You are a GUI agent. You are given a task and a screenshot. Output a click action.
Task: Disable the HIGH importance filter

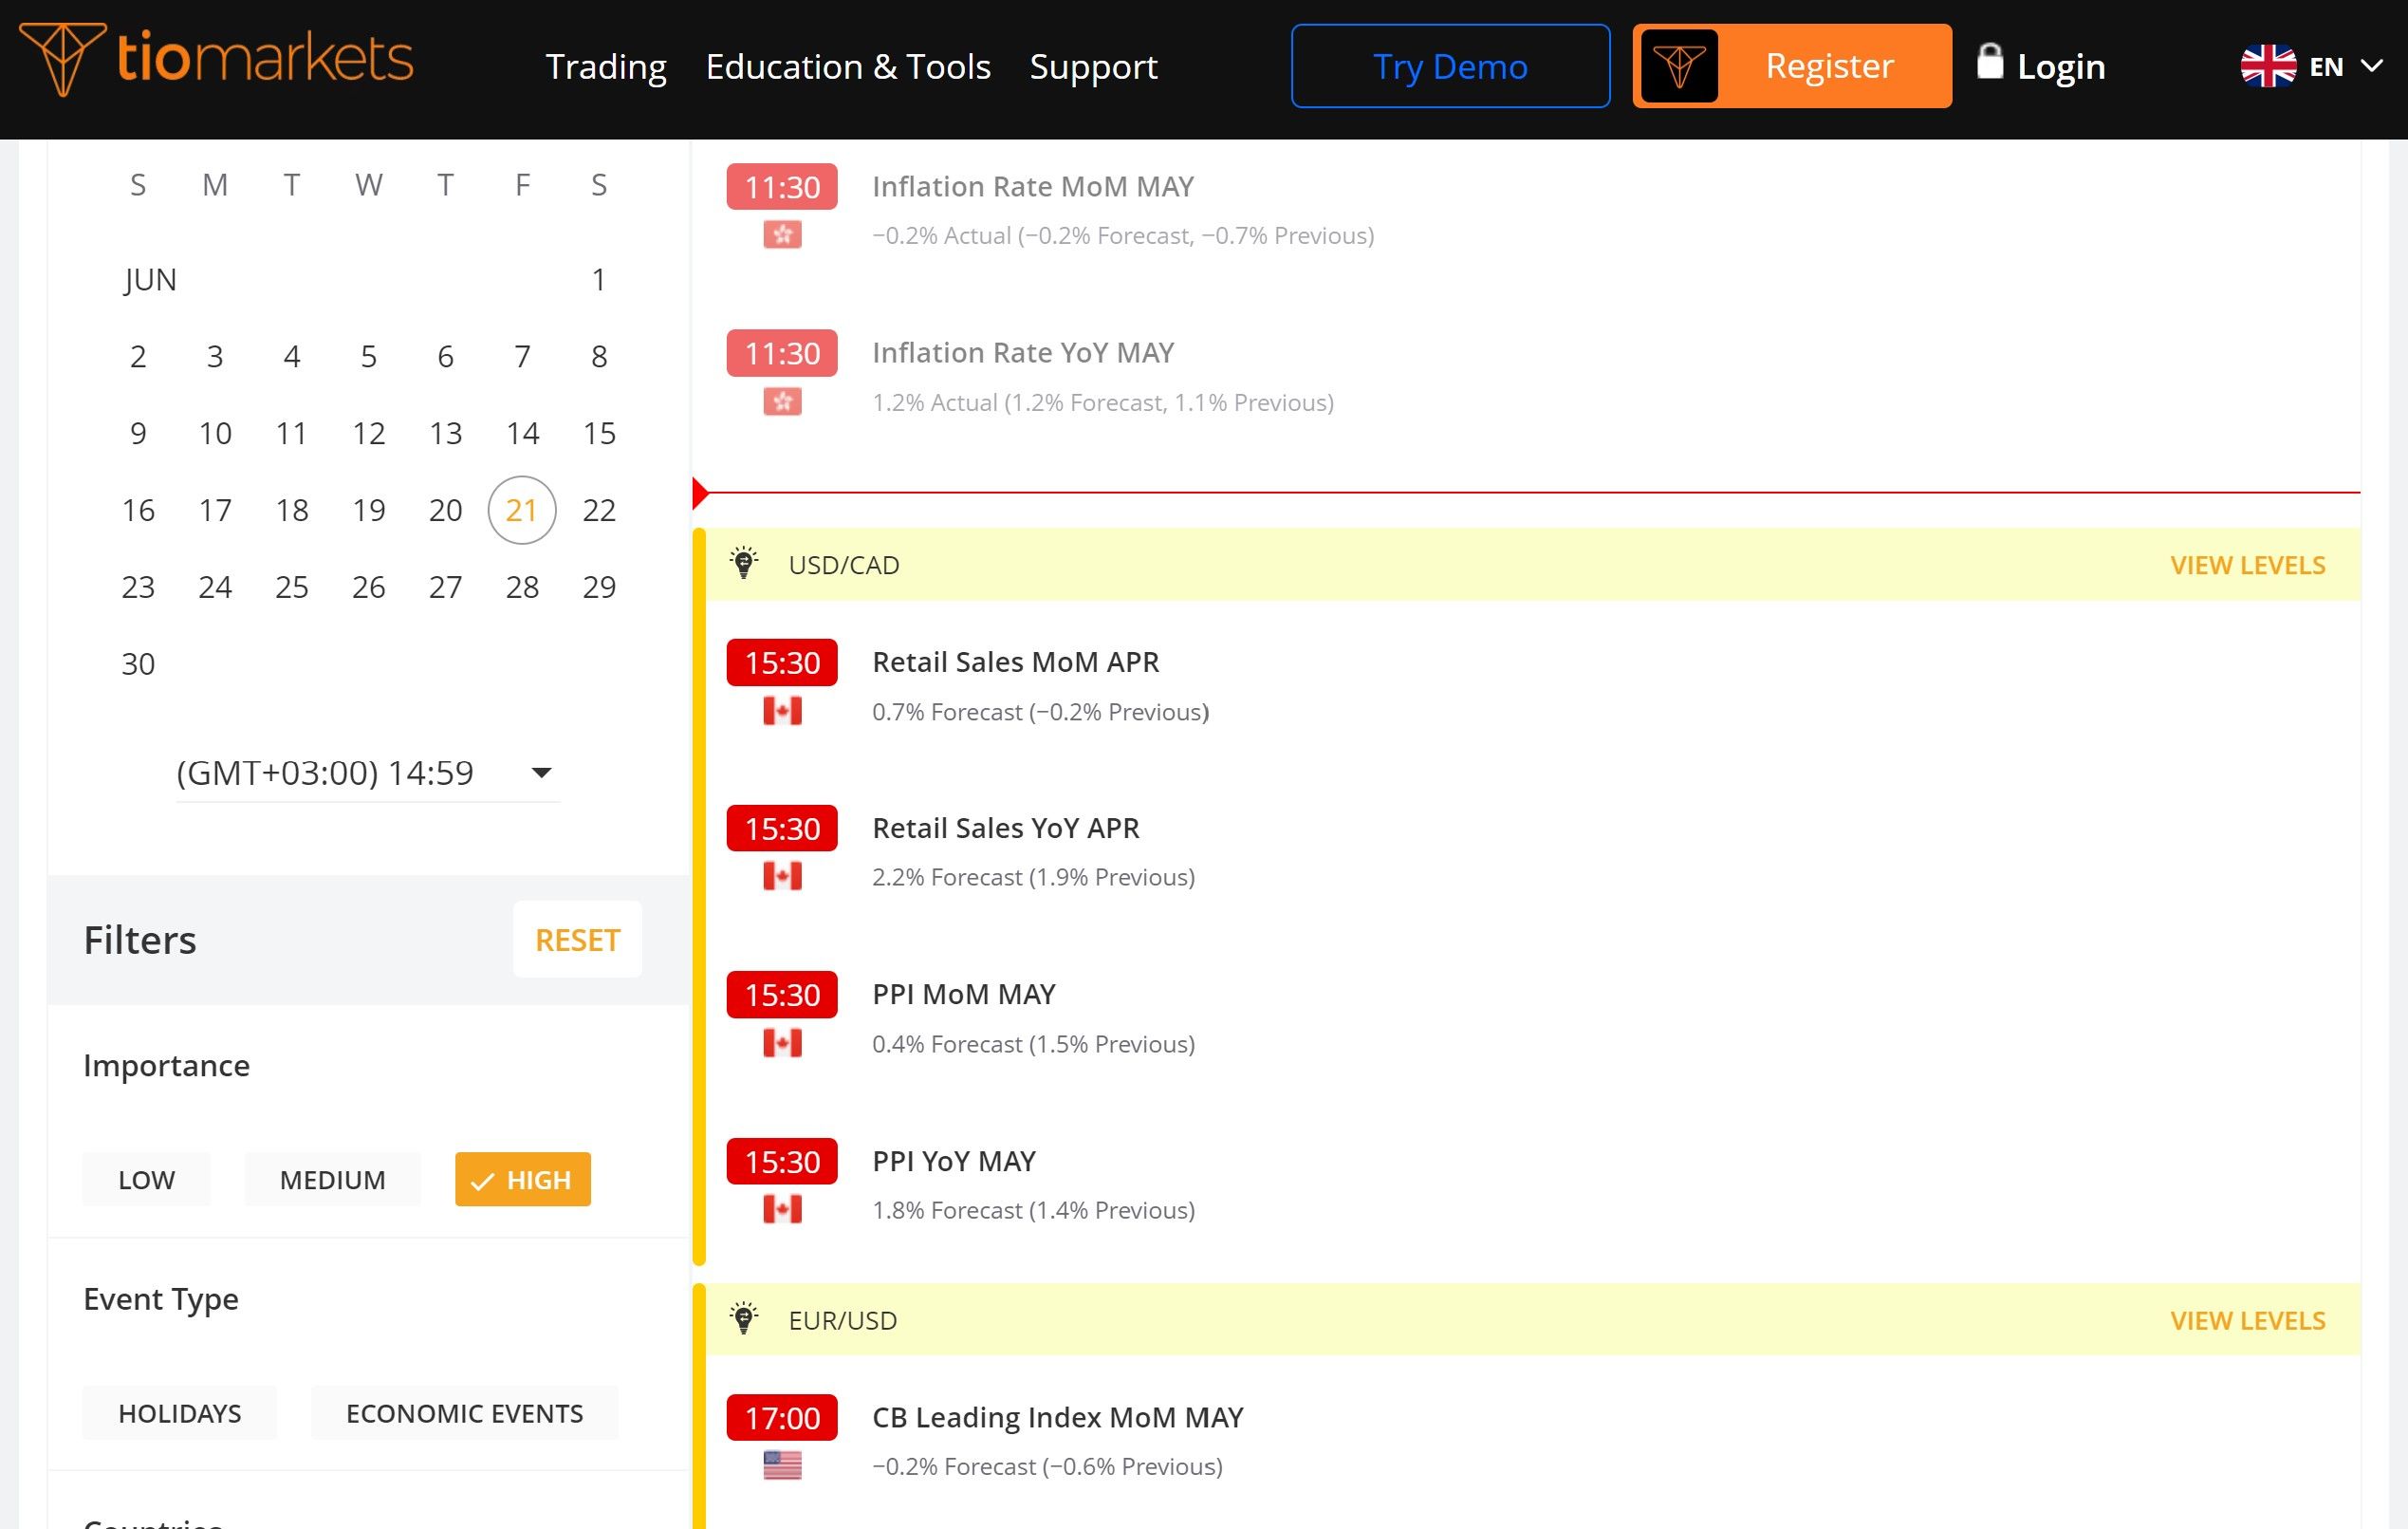(x=522, y=1179)
